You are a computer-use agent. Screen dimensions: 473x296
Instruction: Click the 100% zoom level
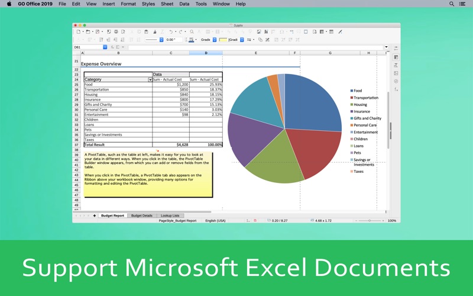(392, 221)
